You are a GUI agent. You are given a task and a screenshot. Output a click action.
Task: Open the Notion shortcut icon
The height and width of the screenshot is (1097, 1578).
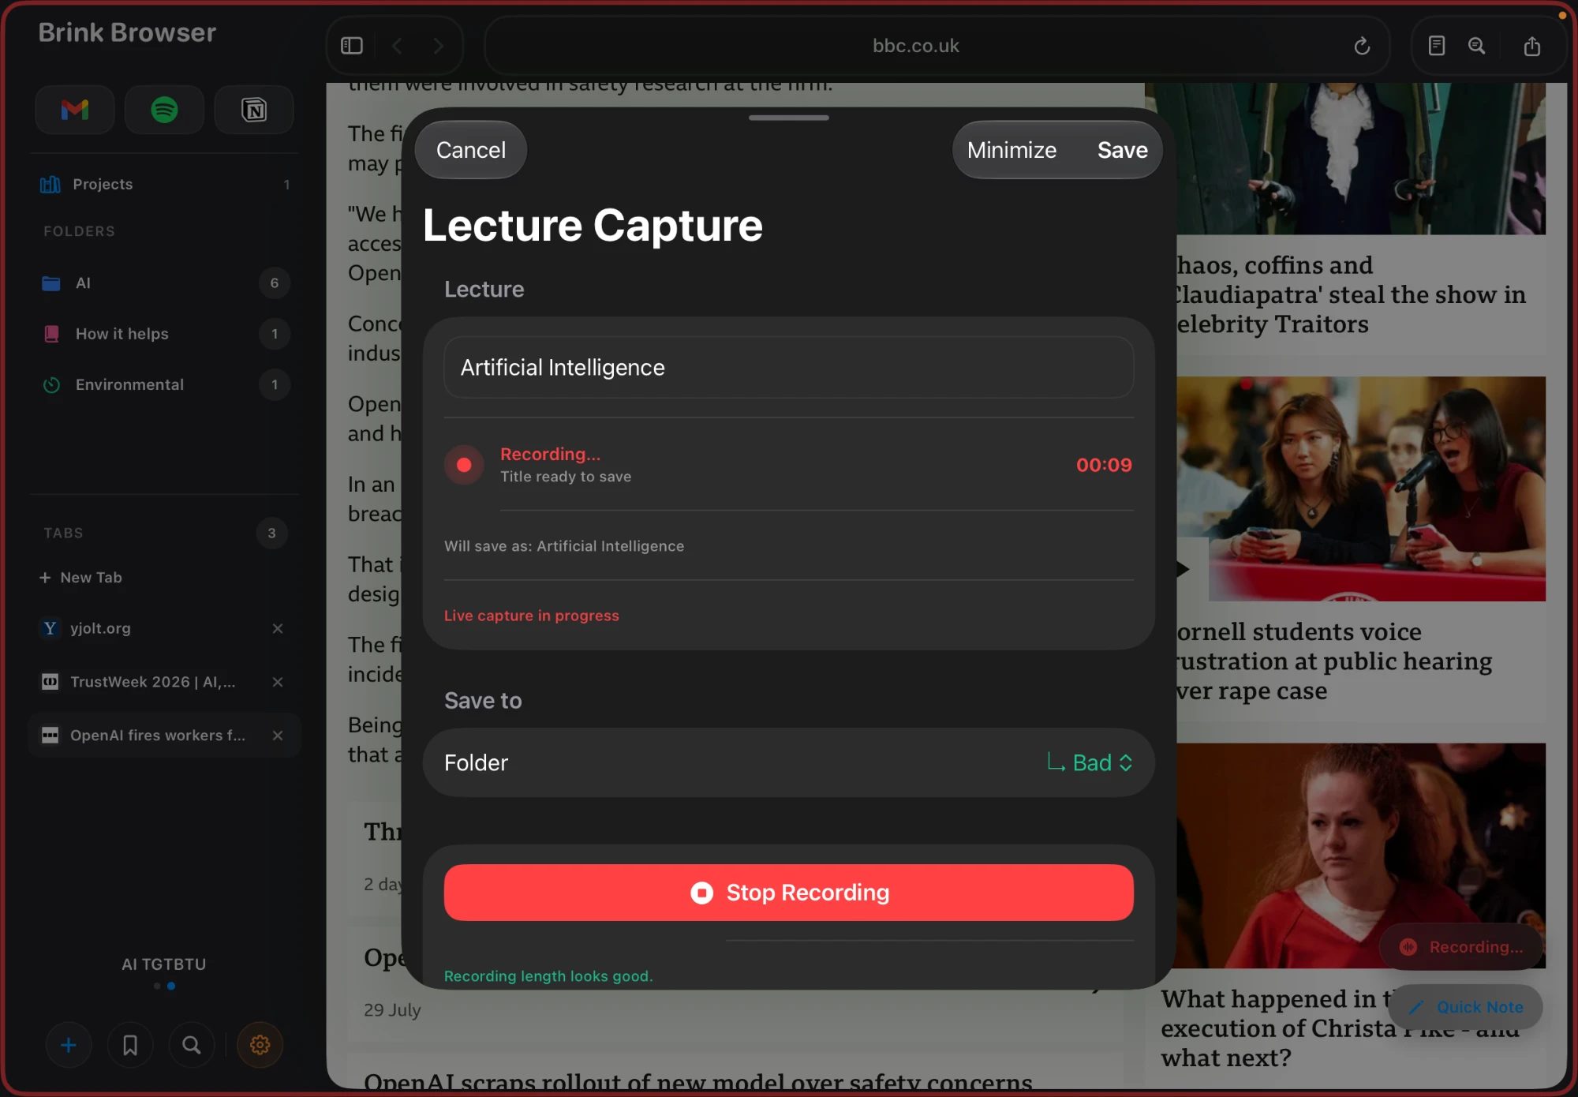click(254, 110)
